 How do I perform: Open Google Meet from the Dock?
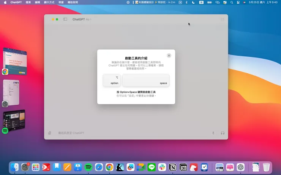141,167
